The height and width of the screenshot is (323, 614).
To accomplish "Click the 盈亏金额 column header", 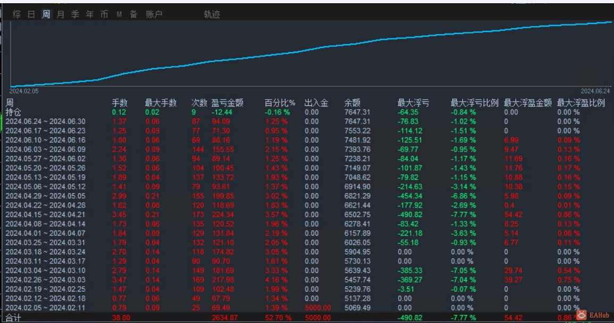I will [227, 103].
